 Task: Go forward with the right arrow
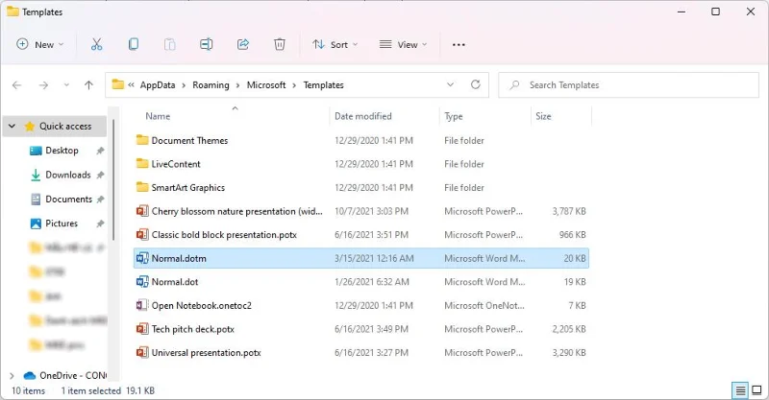click(x=43, y=85)
